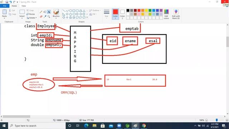
Task: Open Google Chrome from taskbar
Action: point(144,126)
